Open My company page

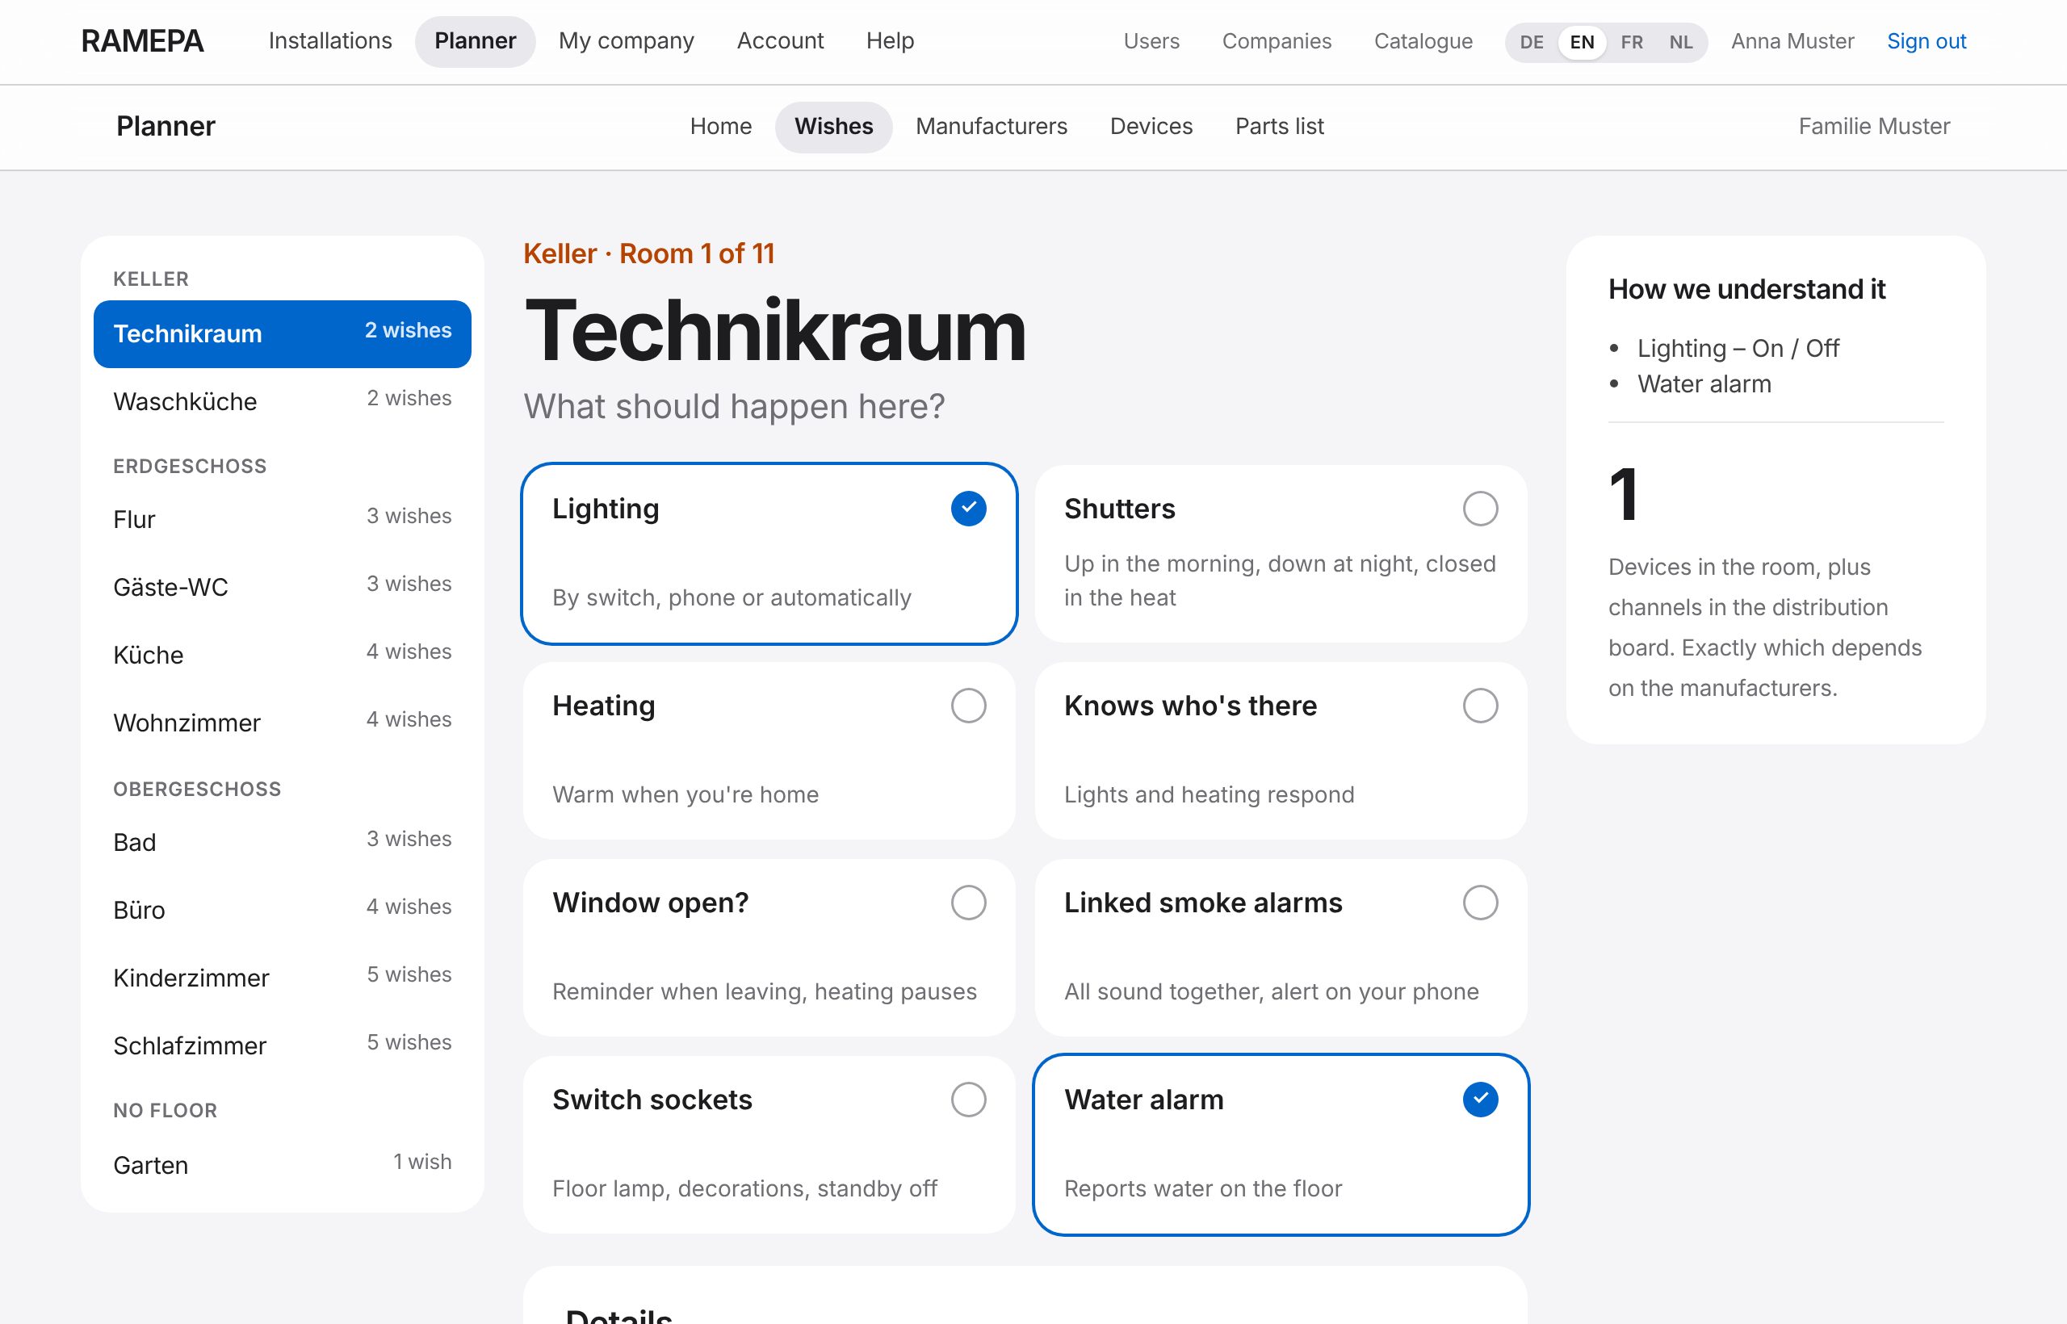tap(626, 41)
